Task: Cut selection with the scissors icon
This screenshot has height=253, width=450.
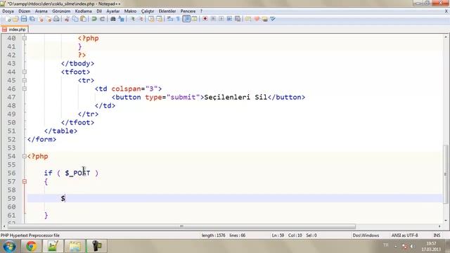Action: (67, 19)
